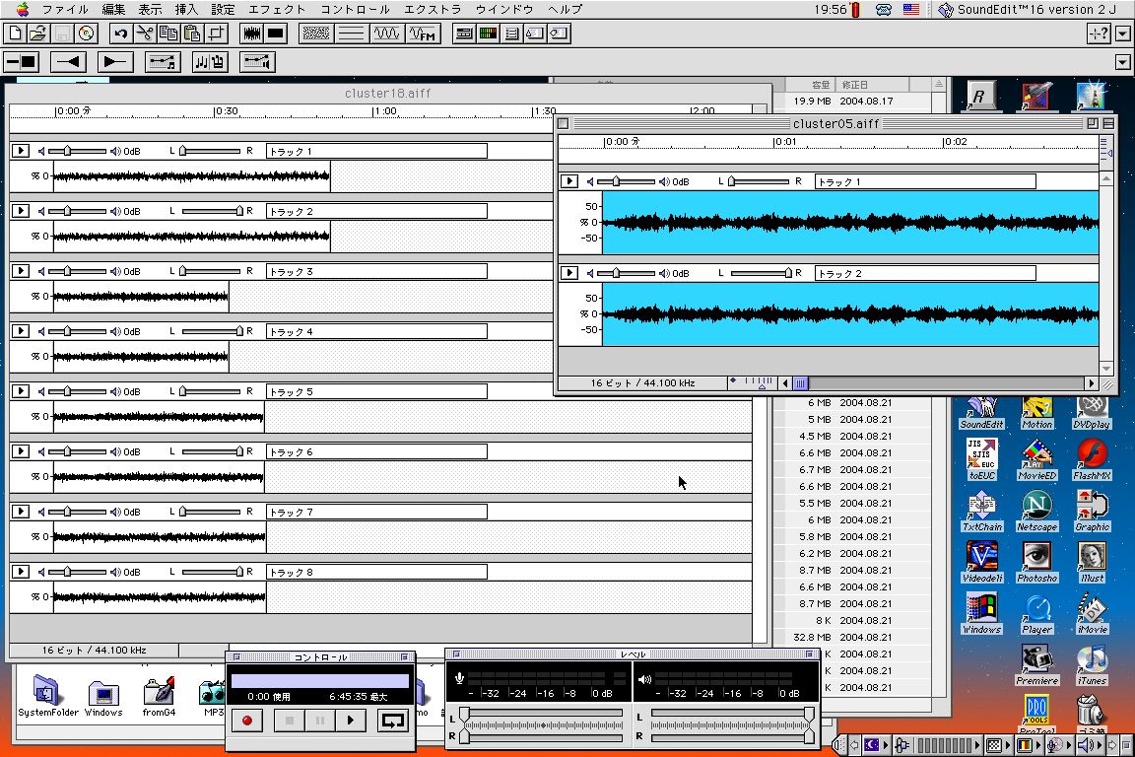
Task: Click the CD import toolbar icon
Action: click(86, 34)
